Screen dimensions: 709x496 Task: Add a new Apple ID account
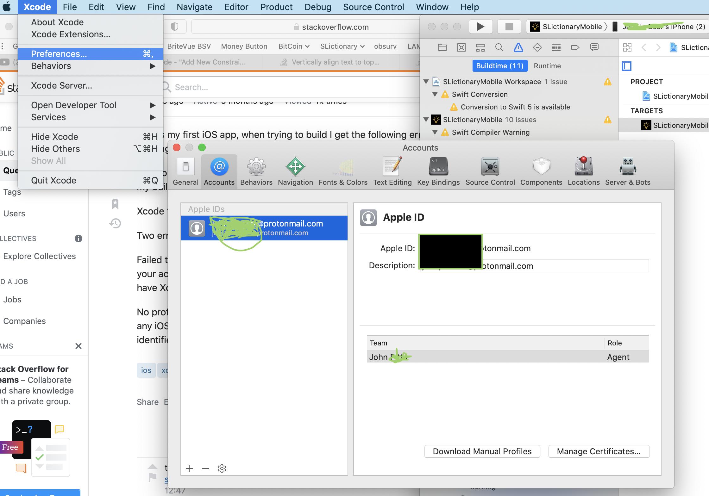(x=189, y=468)
